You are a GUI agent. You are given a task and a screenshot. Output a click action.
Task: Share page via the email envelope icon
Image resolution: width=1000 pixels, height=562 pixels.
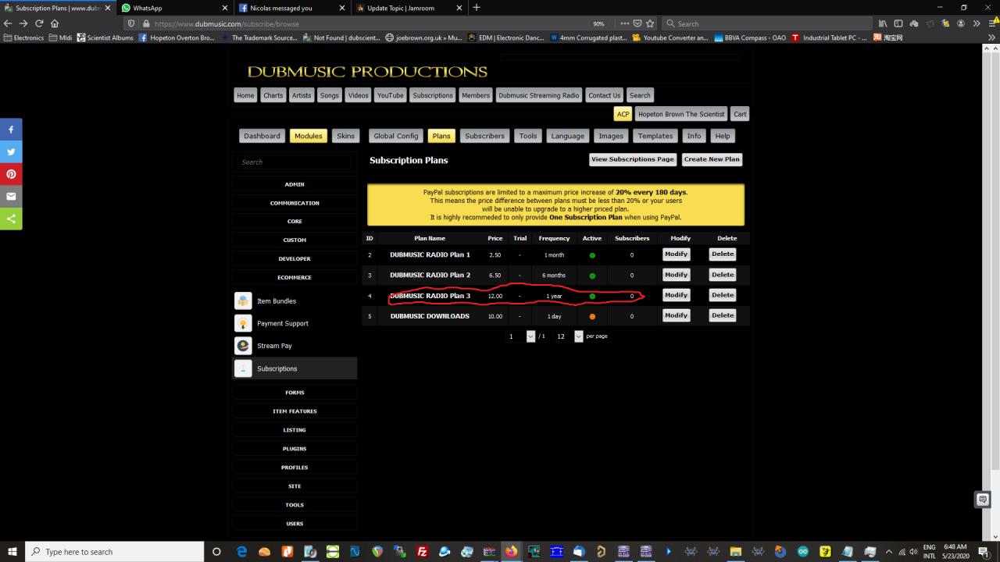point(11,197)
